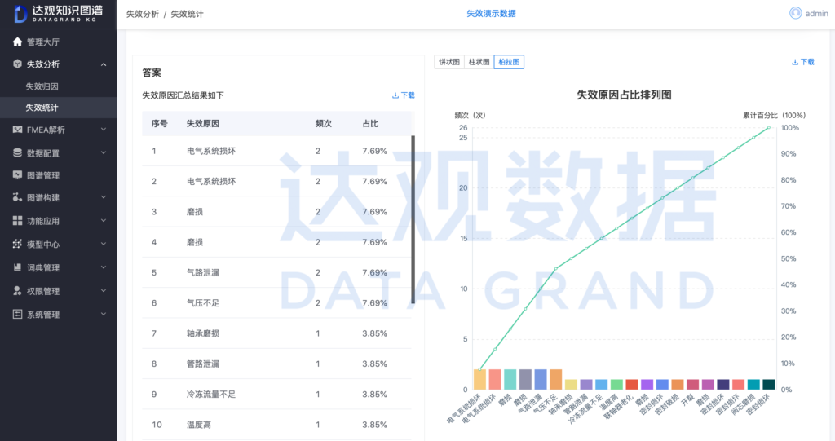
Task: Click the FMEA解析 sidebar icon
Action: coord(18,130)
